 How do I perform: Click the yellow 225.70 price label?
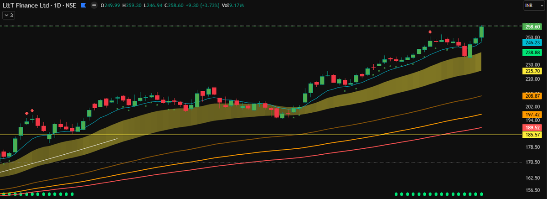pos(533,71)
